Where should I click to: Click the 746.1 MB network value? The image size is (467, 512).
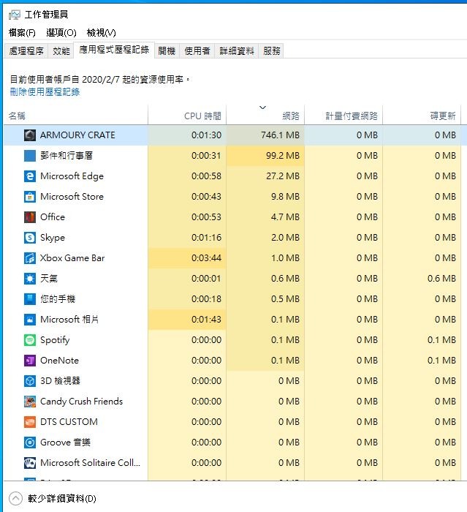(280, 135)
